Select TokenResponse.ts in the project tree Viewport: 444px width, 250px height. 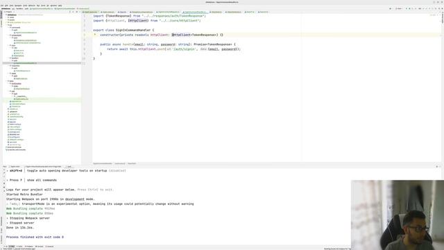tap(23, 71)
